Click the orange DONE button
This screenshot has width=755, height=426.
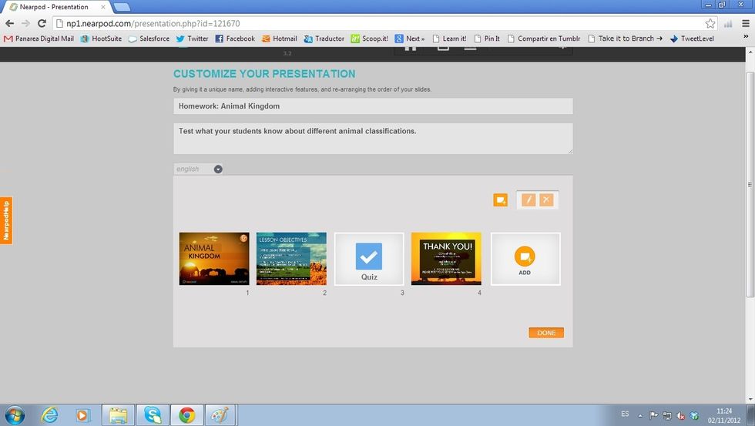(546, 333)
